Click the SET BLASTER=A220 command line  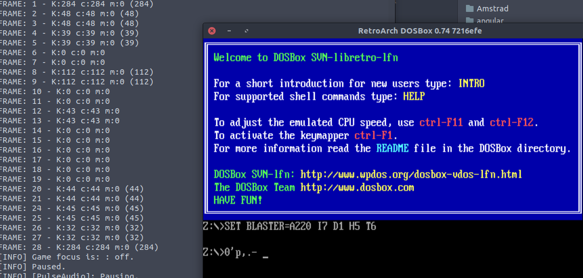pos(289,226)
